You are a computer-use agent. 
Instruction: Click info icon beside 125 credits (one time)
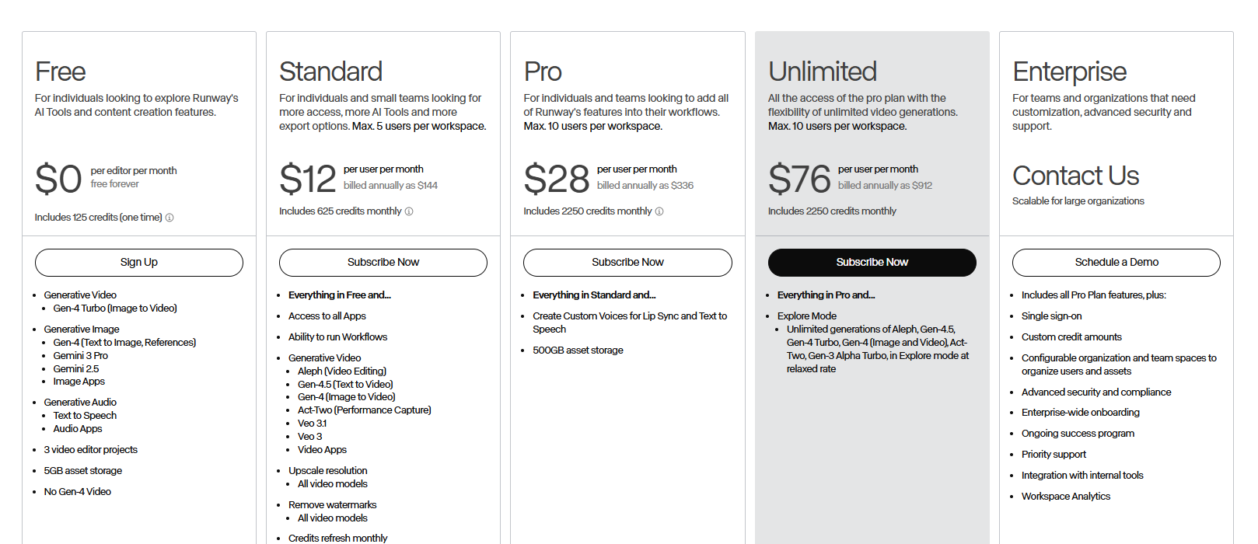[x=169, y=218]
